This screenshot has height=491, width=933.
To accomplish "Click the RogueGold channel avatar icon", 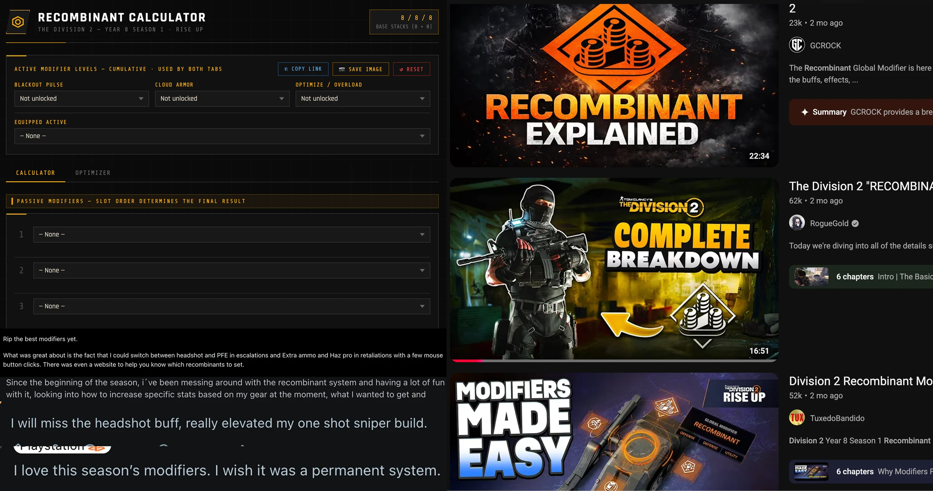I will (797, 223).
